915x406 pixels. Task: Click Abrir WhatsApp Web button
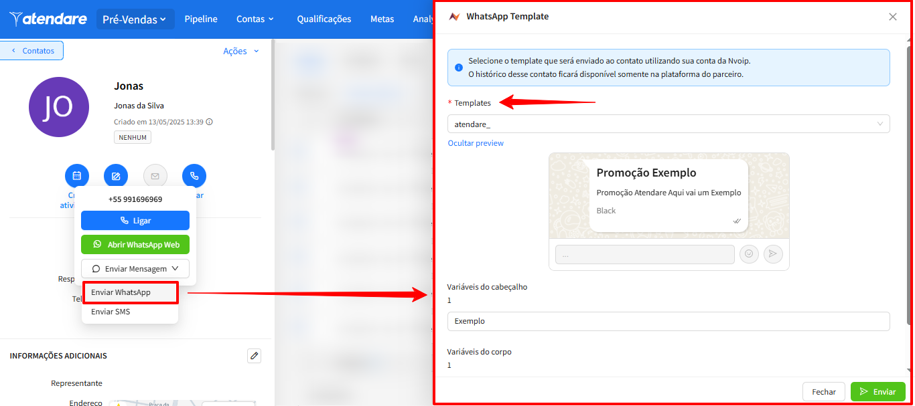coord(135,244)
